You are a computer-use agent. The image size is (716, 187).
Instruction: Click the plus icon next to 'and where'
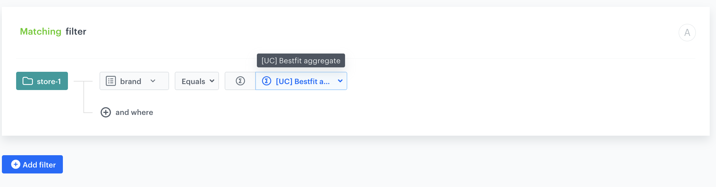click(106, 112)
